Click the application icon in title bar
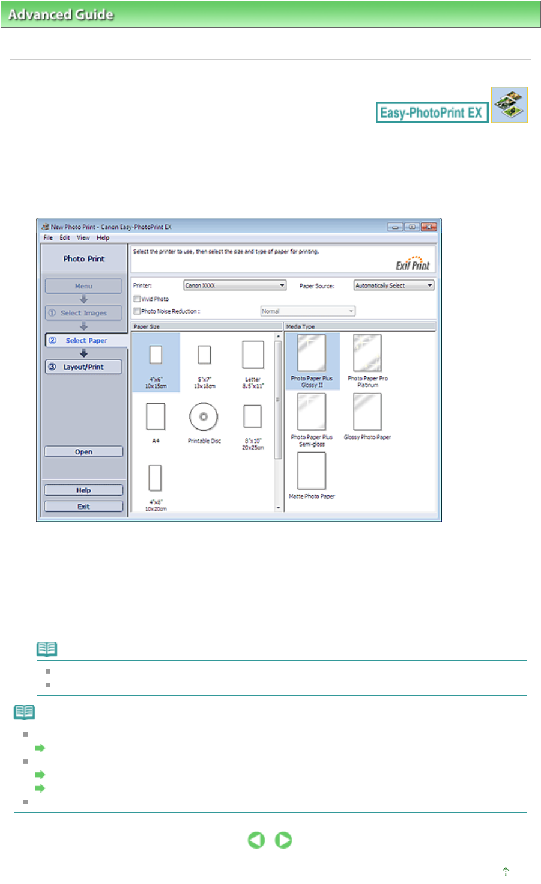 tap(45, 227)
